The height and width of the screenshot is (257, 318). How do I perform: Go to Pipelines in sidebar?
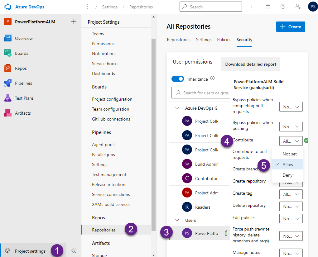coord(23,83)
